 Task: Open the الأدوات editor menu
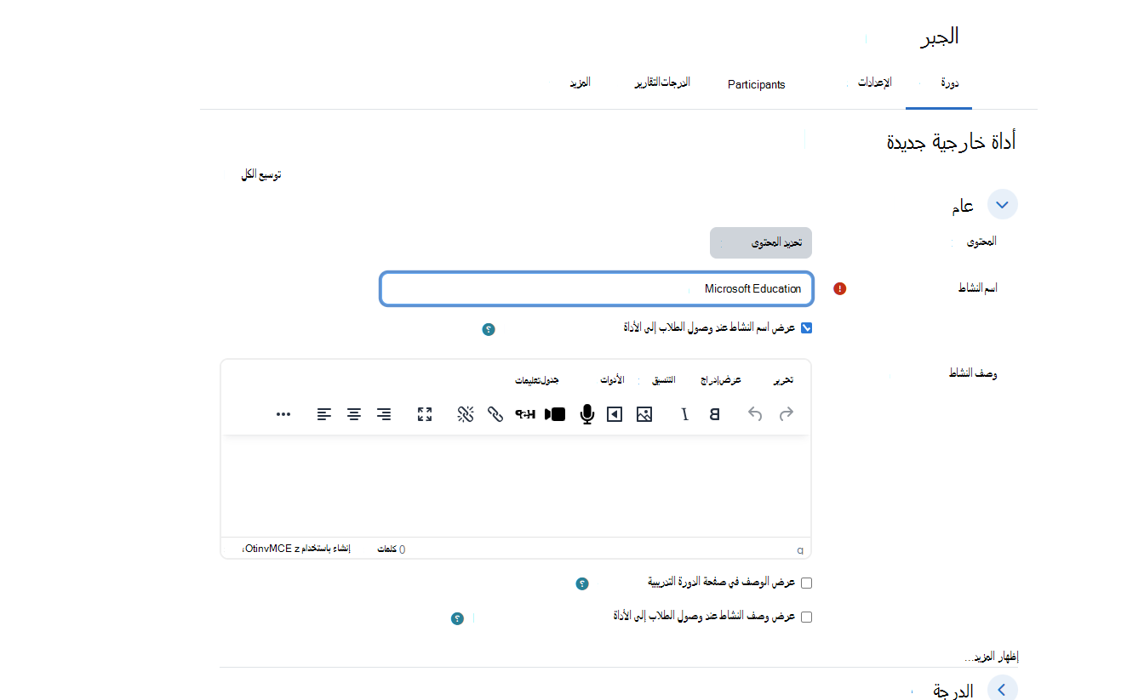click(x=612, y=380)
